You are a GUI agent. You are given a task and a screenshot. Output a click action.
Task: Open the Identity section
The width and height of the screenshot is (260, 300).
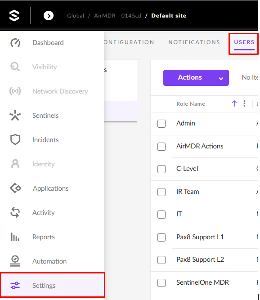click(x=44, y=164)
